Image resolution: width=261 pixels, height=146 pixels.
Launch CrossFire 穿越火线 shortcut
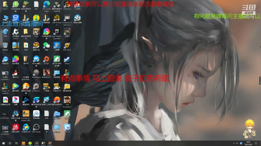[36, 45]
